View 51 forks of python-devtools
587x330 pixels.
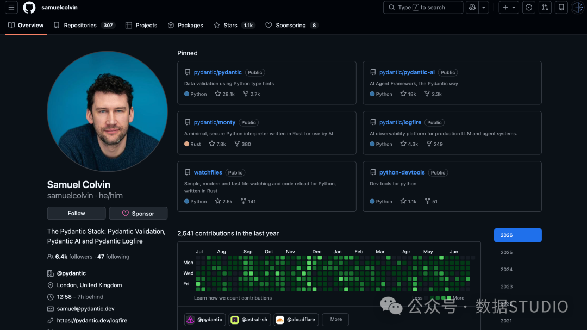431,201
